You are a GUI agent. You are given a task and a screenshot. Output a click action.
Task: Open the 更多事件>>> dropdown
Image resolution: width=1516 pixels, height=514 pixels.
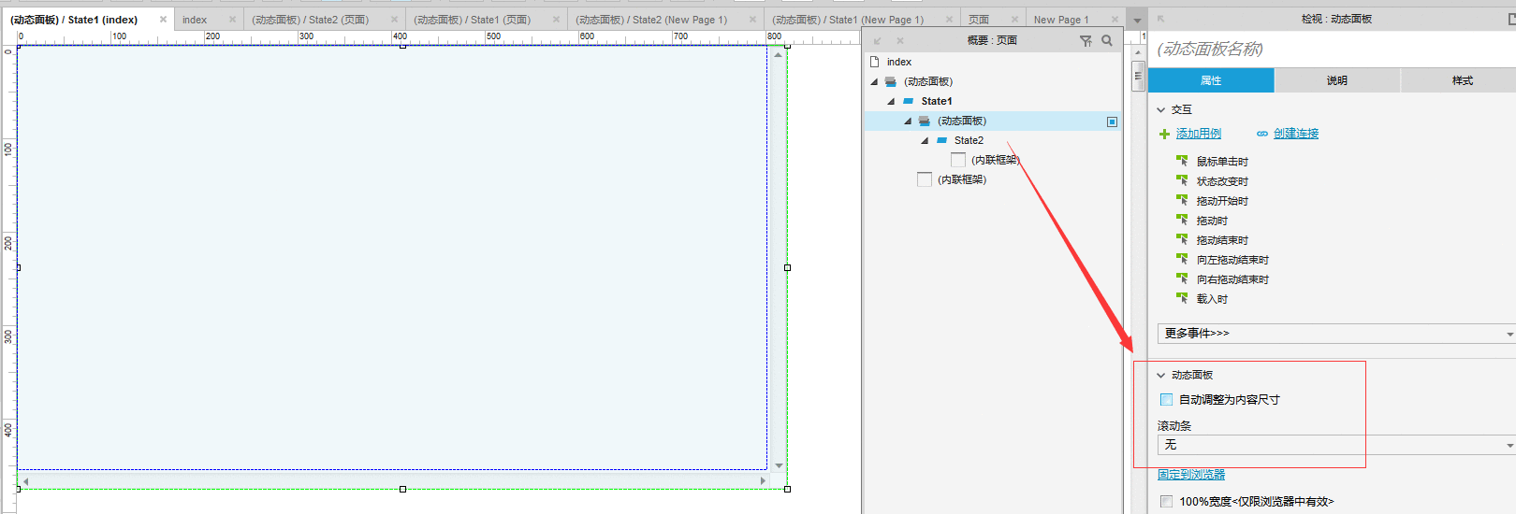[x=1336, y=334]
